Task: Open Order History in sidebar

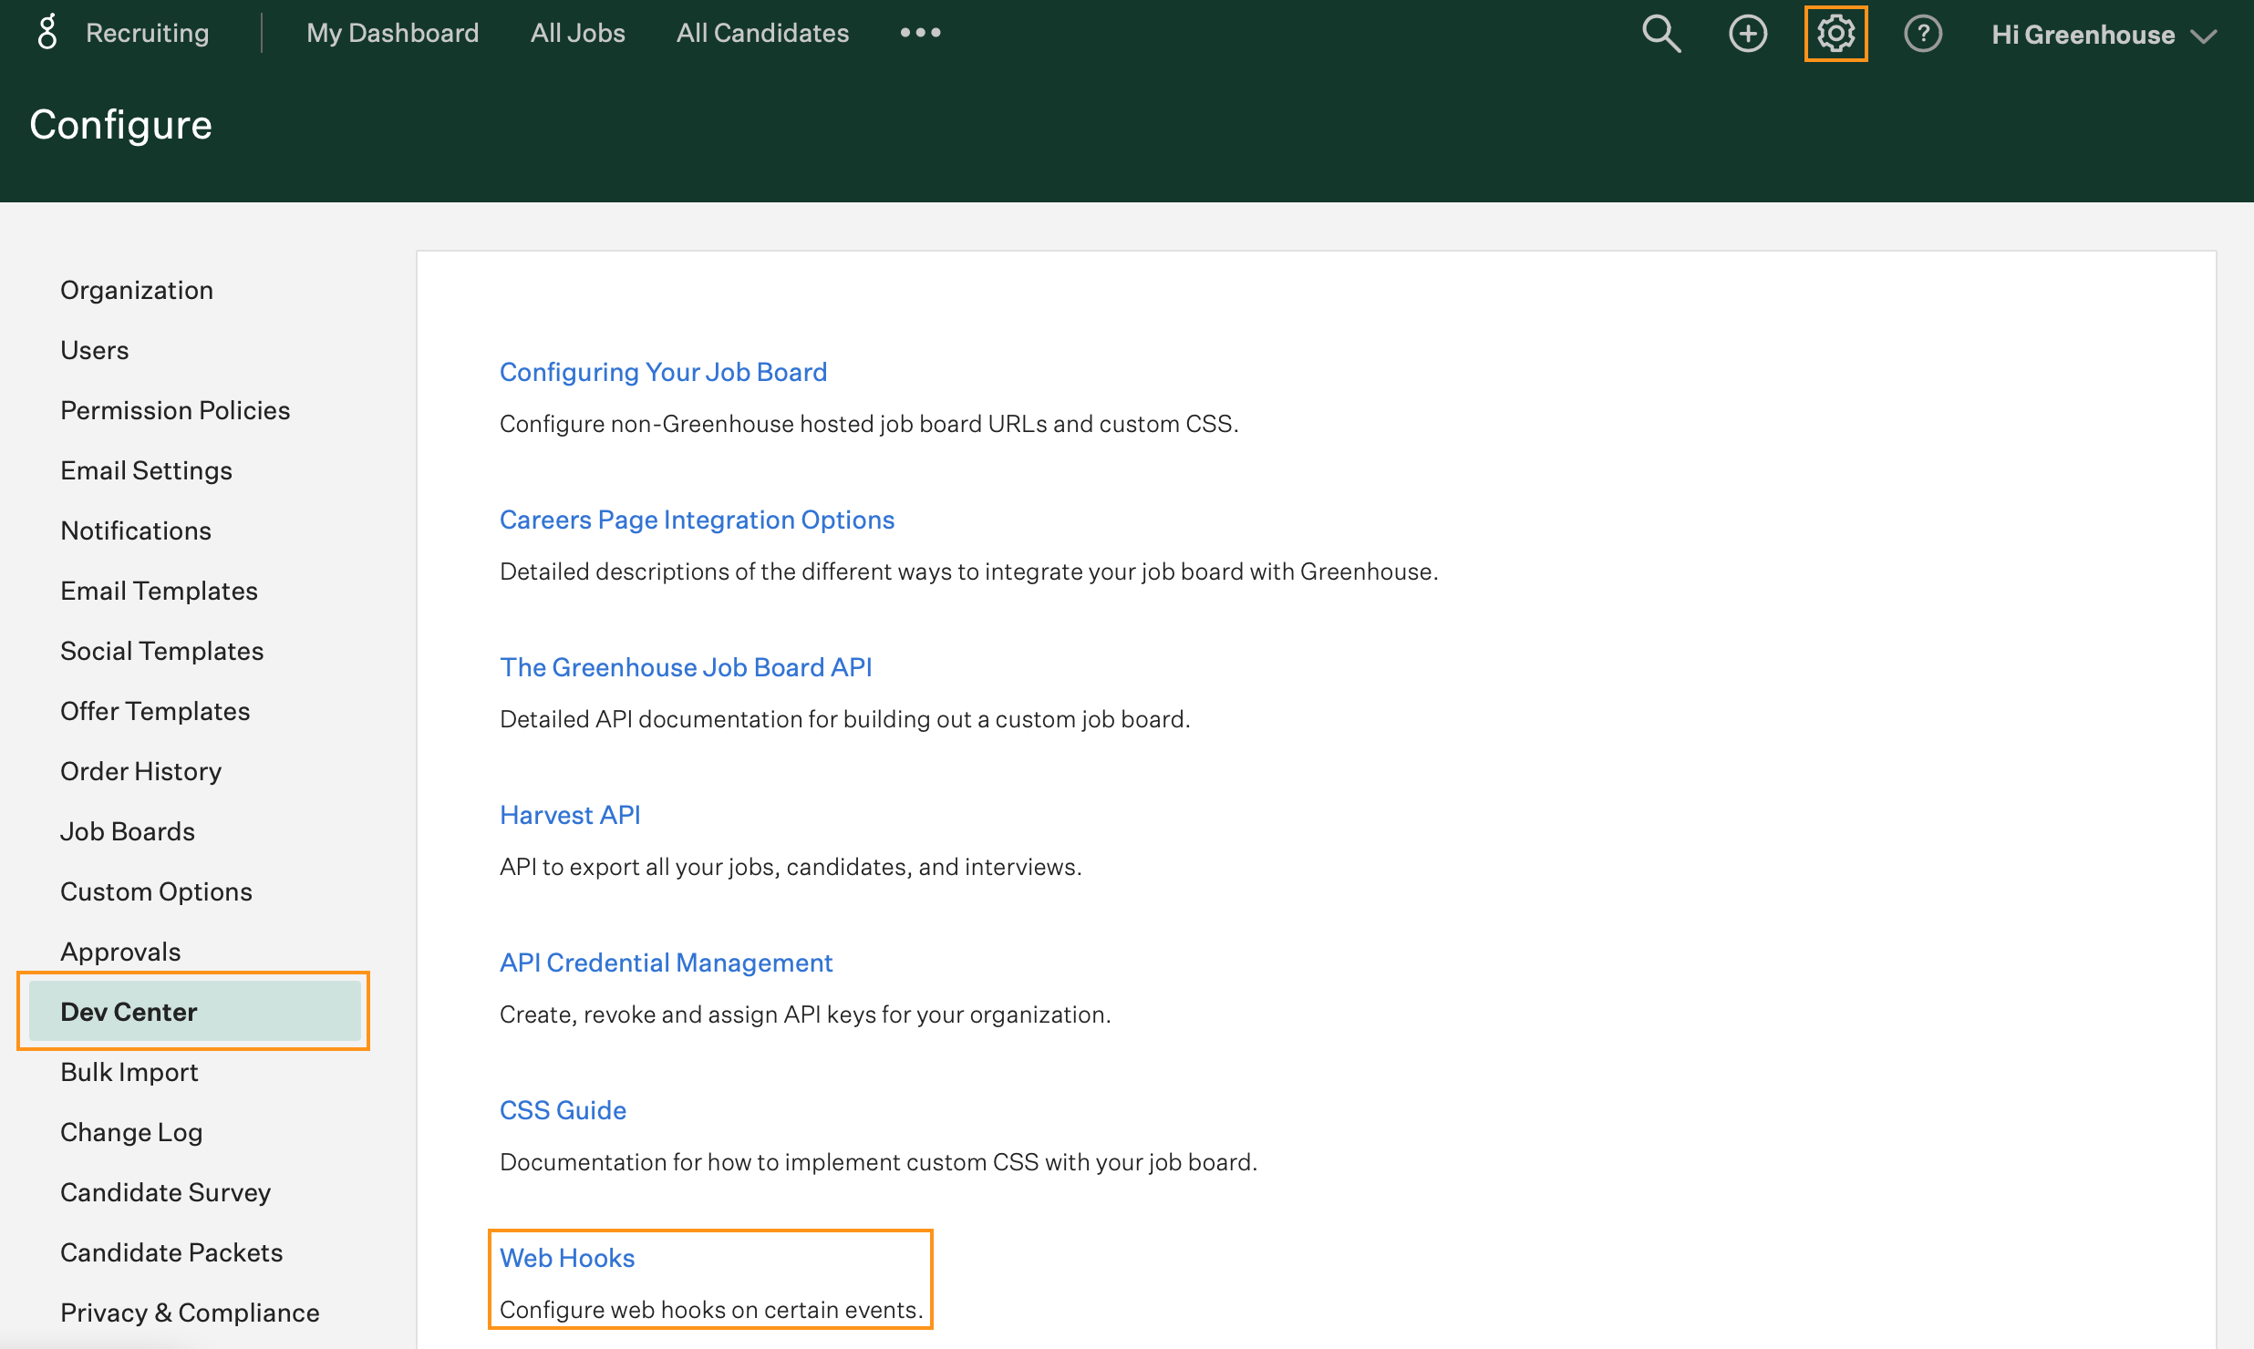Action: 140,771
